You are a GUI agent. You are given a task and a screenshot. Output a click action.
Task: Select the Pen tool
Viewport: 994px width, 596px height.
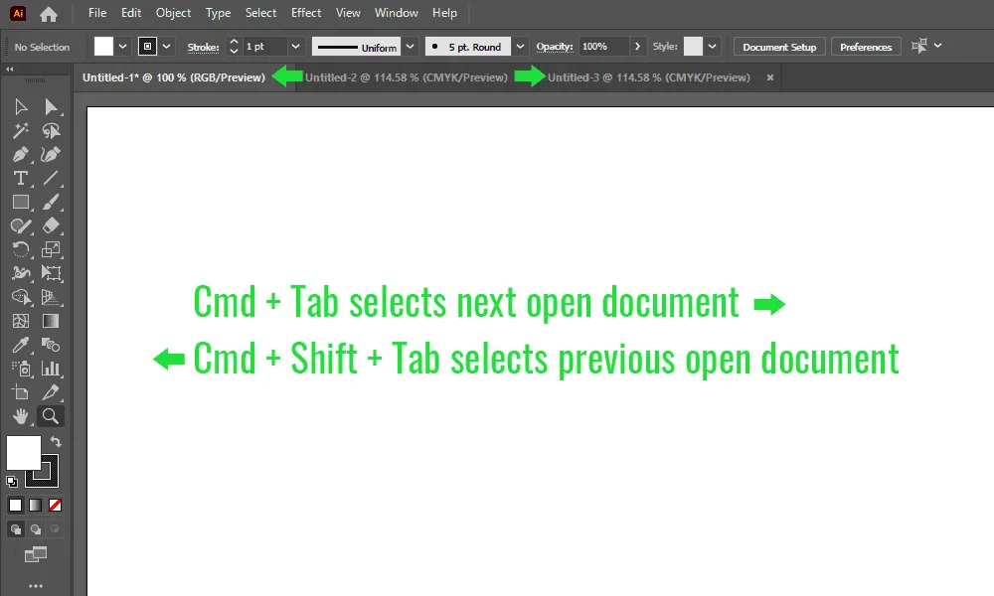[x=20, y=155]
